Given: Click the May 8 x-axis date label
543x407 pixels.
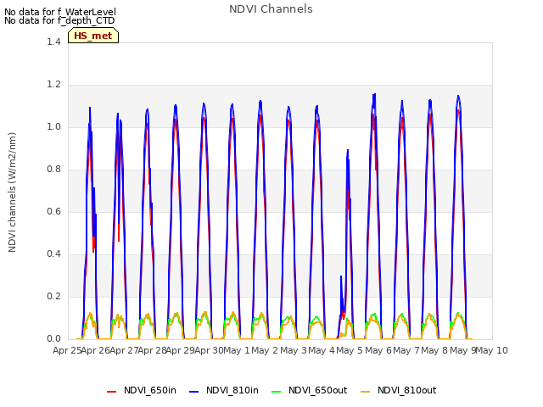Looking at the screenshot, I should coord(434,350).
